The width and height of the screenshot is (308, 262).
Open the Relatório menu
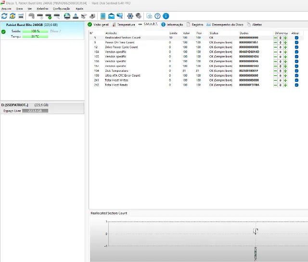[x=42, y=9]
